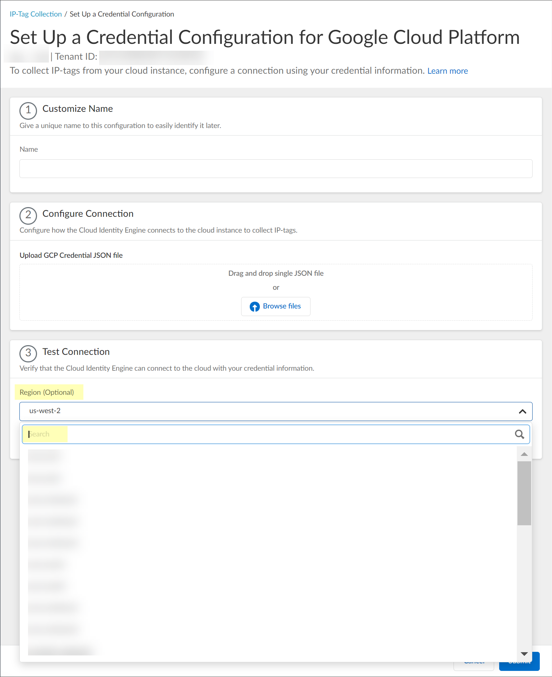Click the Test Connection section heading
Screen dimensions: 552x677
tap(76, 352)
